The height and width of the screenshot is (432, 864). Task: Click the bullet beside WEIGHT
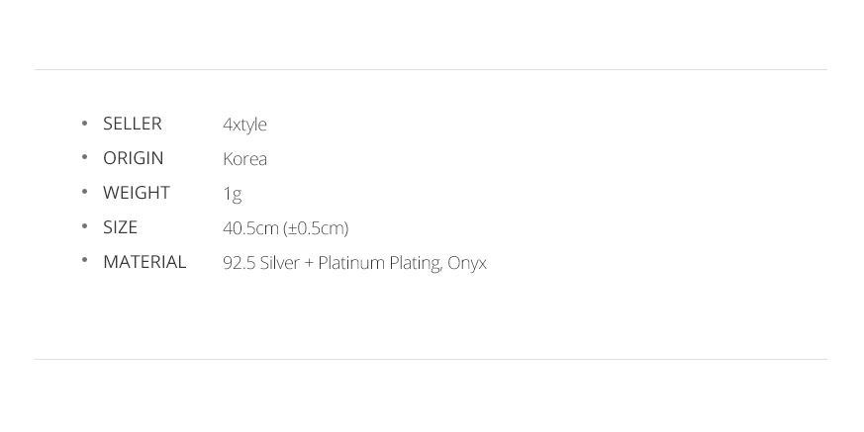point(84,192)
